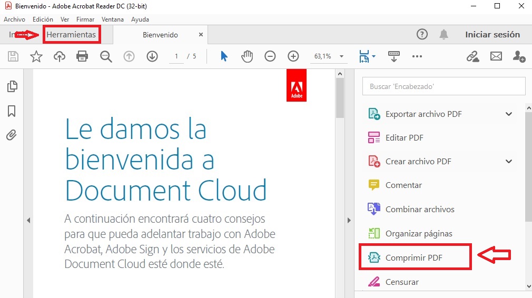Click the tools pane scrollbar down arrow
The image size is (532, 298).
pos(529,286)
